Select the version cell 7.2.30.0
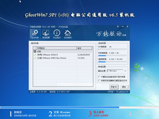Screen dimensions: 159x119 81,58
